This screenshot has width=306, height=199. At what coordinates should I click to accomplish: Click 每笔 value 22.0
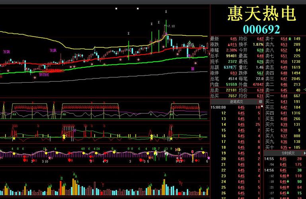tap(260, 79)
